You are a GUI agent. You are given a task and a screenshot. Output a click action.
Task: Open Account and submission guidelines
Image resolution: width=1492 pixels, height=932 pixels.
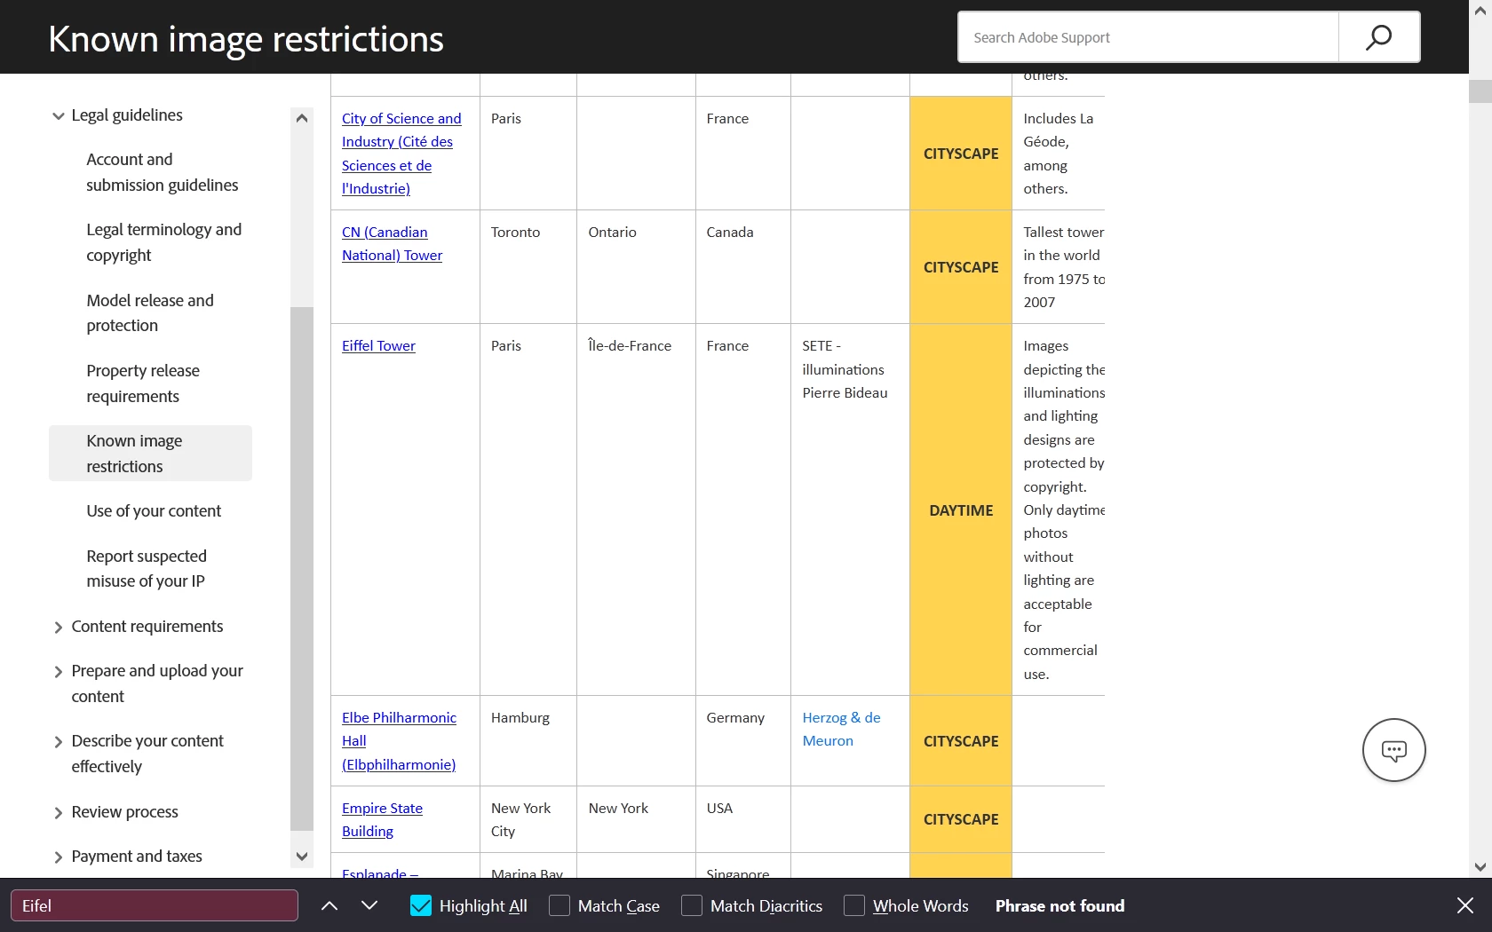point(162,172)
